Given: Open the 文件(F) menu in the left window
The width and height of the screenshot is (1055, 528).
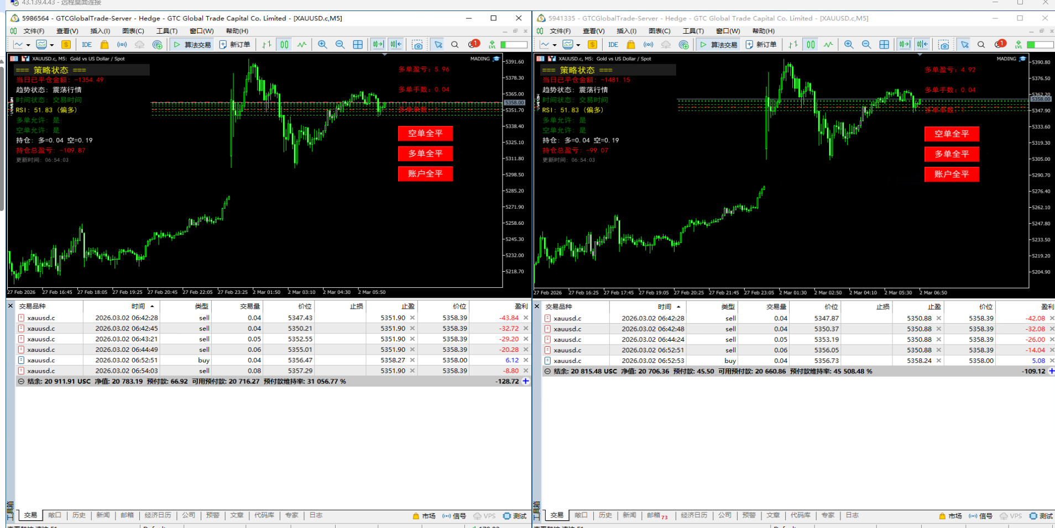Looking at the screenshot, I should 34,31.
